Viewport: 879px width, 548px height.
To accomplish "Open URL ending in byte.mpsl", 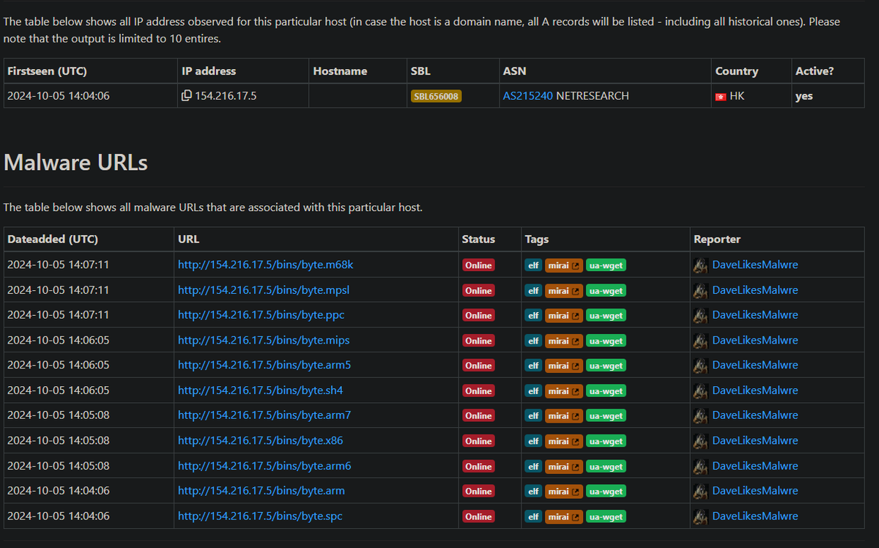I will (264, 290).
